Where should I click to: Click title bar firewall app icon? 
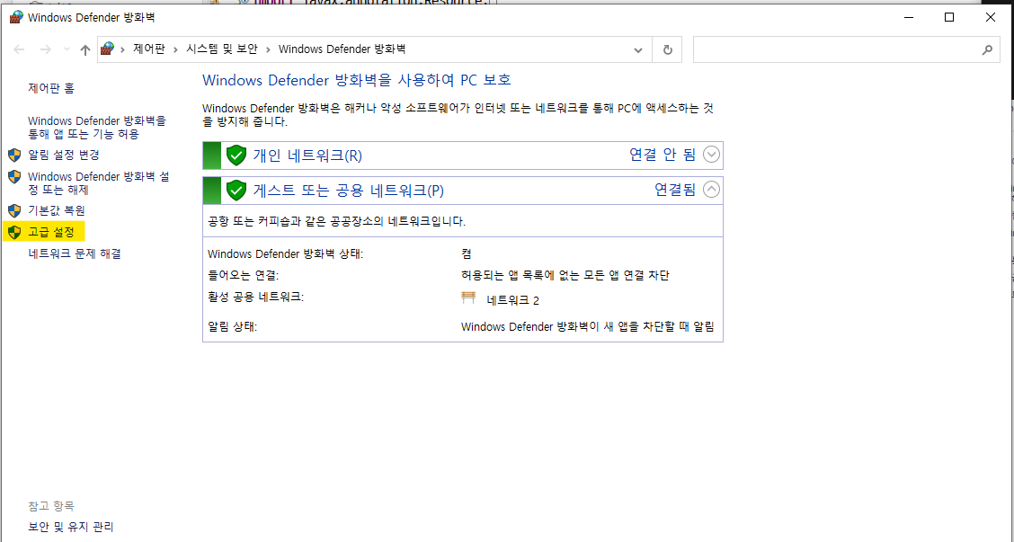point(16,17)
